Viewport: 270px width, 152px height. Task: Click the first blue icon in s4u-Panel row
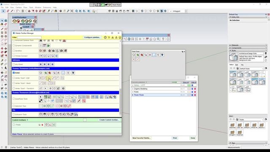[40, 64]
